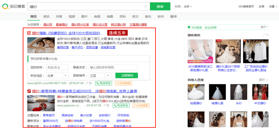Image resolution: width=279 pixels, height=128 pixels.
Task: Click the couple photo thumbnail of first result
Action: tap(41, 45)
